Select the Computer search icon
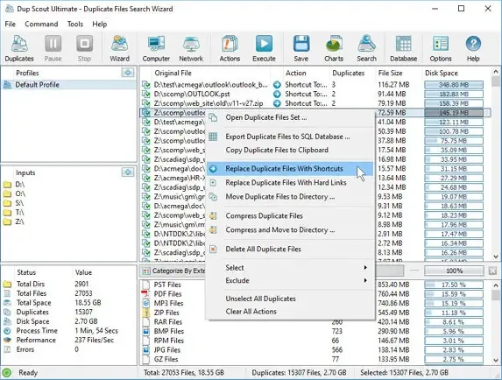 (x=156, y=48)
